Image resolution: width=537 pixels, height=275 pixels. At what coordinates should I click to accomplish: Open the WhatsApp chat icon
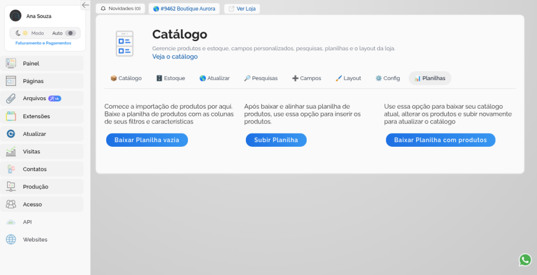(525, 259)
